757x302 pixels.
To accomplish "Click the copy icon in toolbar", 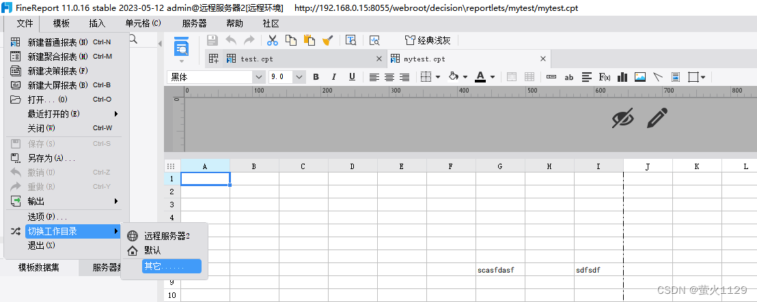I will [x=290, y=40].
